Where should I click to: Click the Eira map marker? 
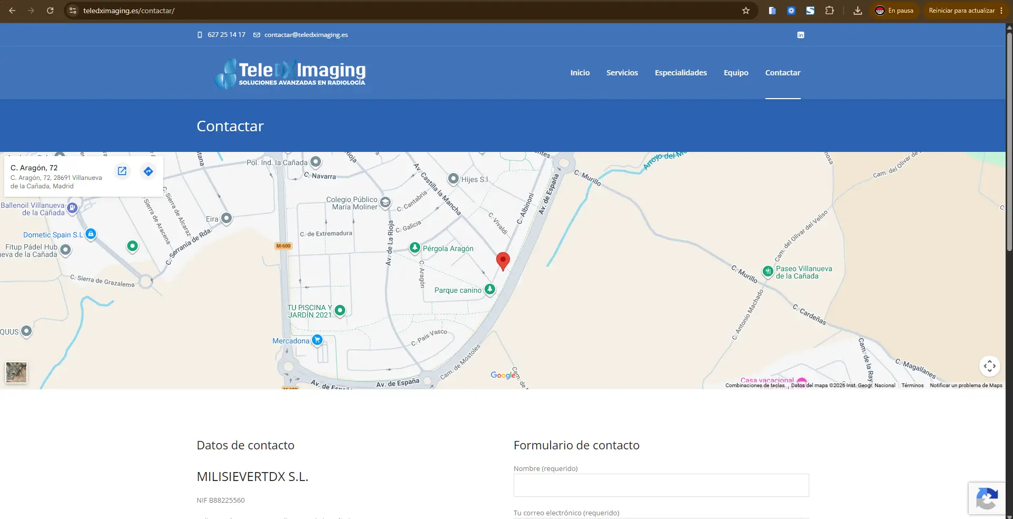[x=226, y=218]
